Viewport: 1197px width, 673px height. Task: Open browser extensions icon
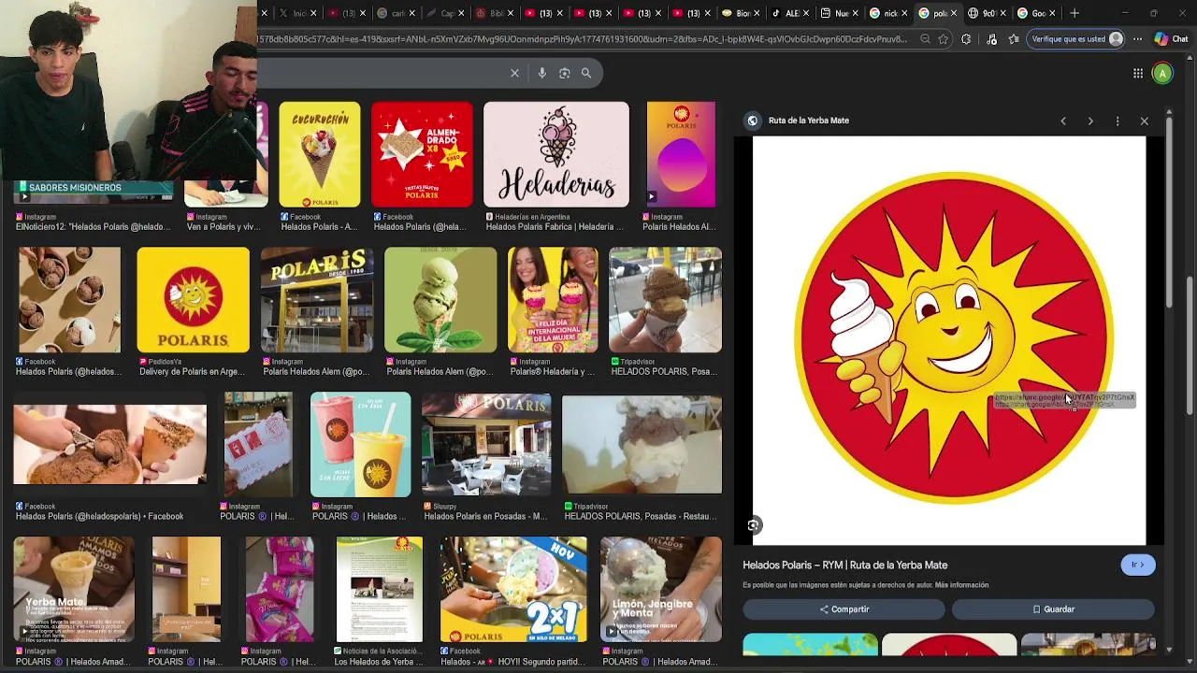966,39
